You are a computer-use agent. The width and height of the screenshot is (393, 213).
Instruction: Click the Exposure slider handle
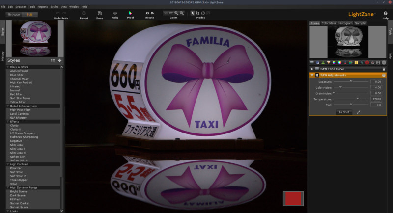tap(351, 81)
